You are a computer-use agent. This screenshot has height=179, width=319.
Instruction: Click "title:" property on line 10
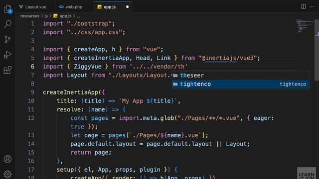pyautogui.click(x=67, y=101)
